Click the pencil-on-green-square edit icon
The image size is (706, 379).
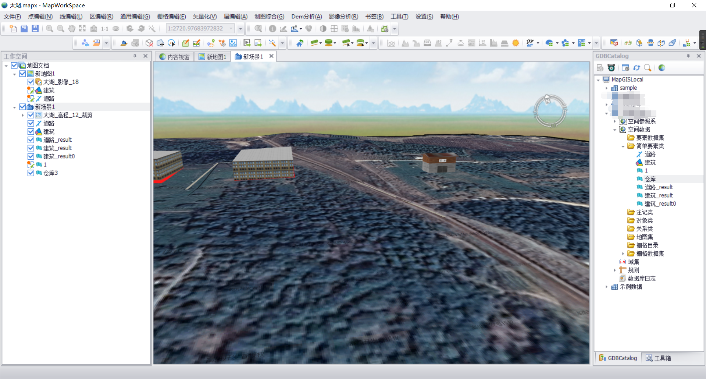point(186,43)
